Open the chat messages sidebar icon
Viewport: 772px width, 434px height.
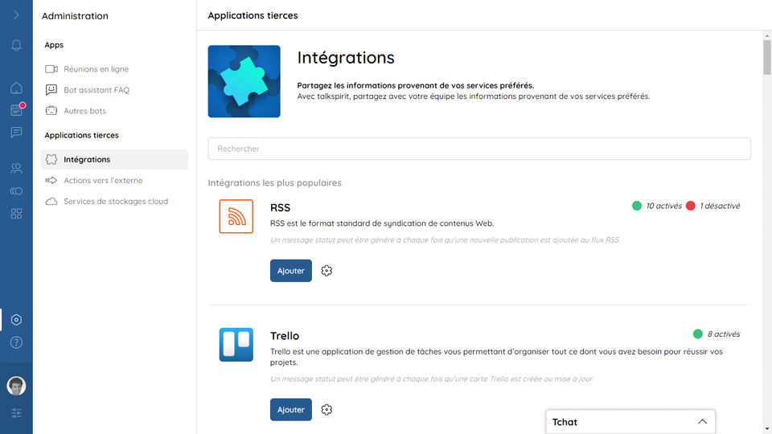(x=16, y=133)
